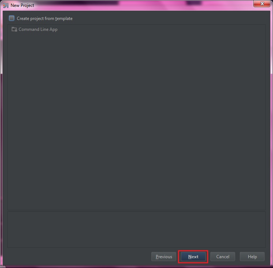Go back using the Previous button
This screenshot has height=268, width=273.
tap(164, 256)
